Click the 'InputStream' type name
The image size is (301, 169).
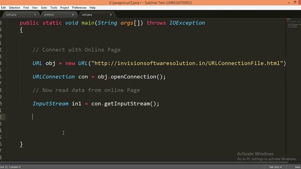[50, 104]
